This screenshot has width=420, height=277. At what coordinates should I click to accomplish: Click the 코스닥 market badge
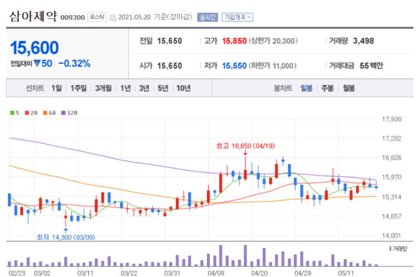(x=97, y=17)
